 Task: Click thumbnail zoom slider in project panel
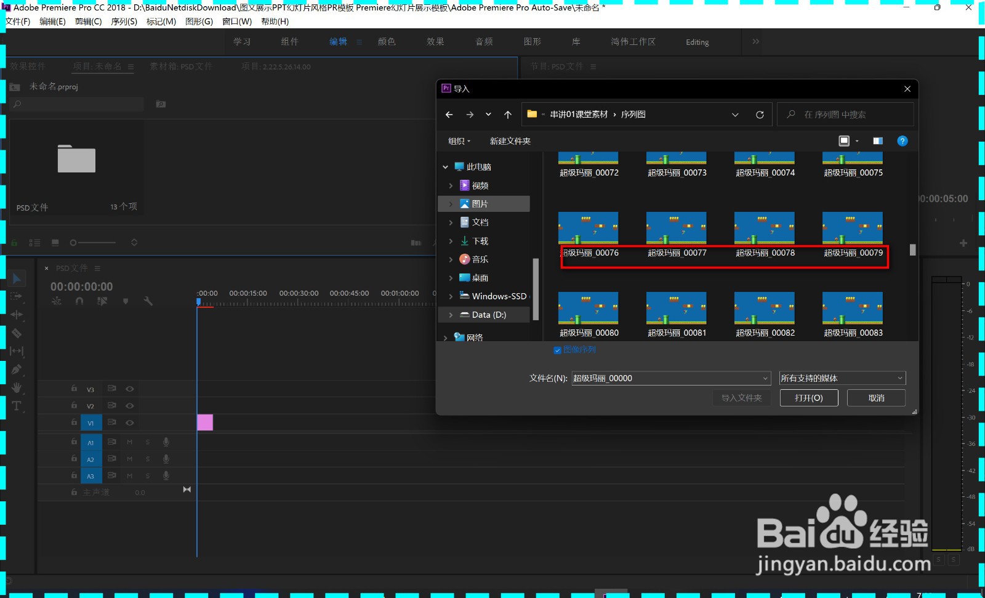(92, 243)
